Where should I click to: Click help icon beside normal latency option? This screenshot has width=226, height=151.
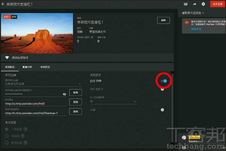tap(25, 129)
